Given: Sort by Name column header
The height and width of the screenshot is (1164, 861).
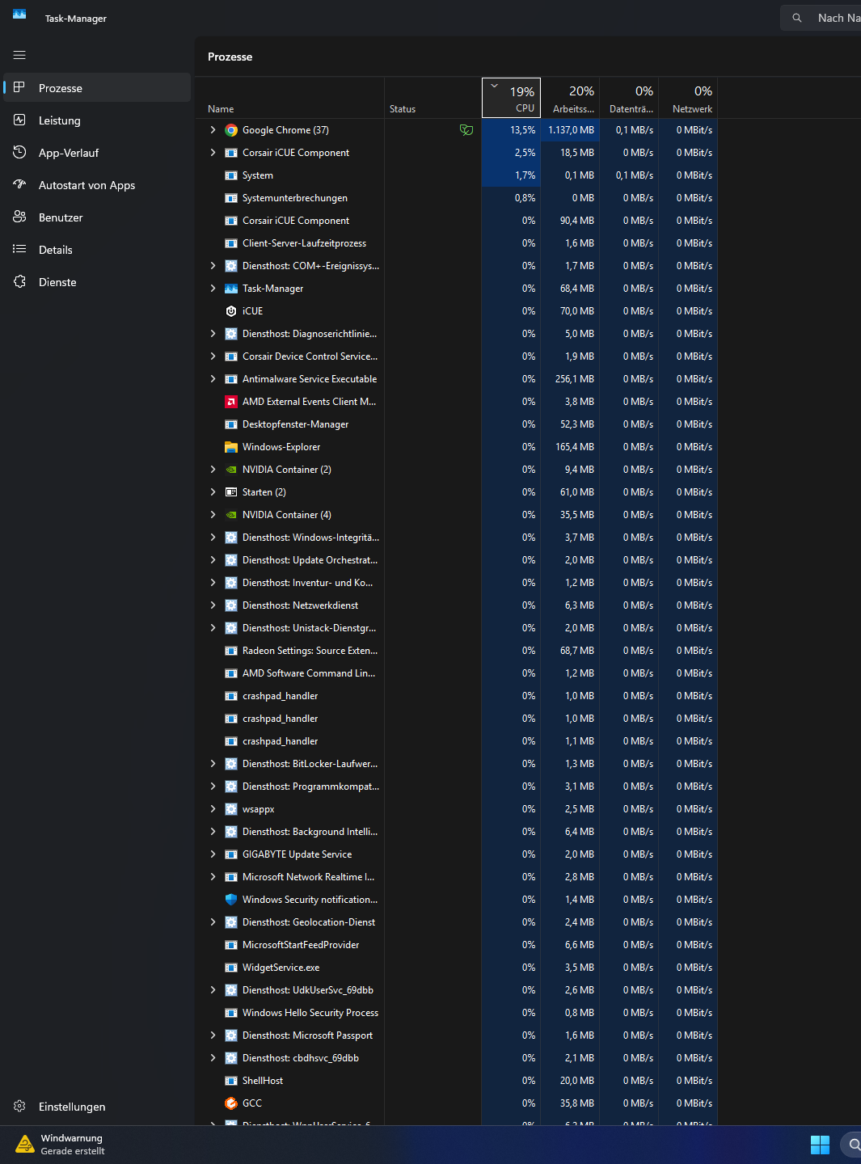Looking at the screenshot, I should (x=289, y=98).
